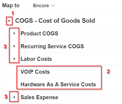Click annotation 3 beside Recurring Service COGS
Image resolution: width=122 pixels, height=104 pixels.
coord(5,47)
